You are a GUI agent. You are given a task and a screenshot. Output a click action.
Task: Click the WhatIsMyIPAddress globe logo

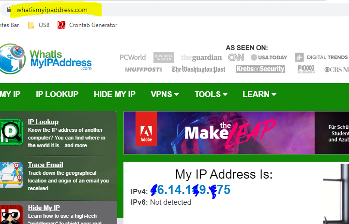coord(12,59)
